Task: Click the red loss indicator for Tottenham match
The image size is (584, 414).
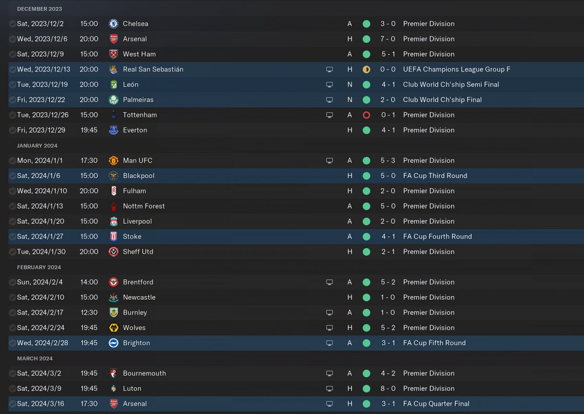Action: click(x=366, y=115)
